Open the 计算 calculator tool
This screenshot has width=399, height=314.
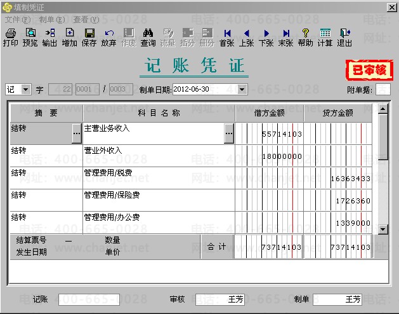point(325,38)
